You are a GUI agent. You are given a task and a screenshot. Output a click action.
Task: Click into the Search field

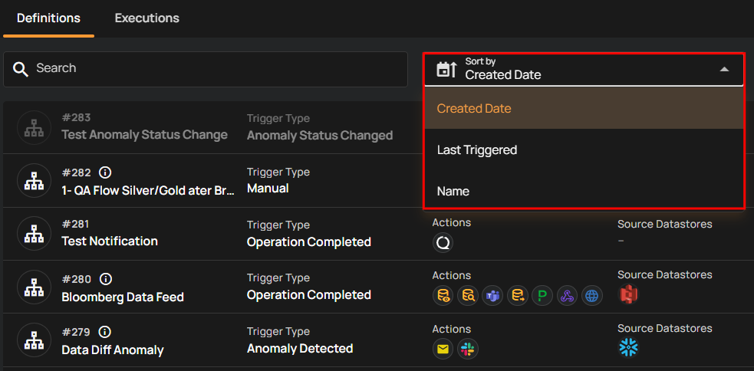tap(215, 69)
